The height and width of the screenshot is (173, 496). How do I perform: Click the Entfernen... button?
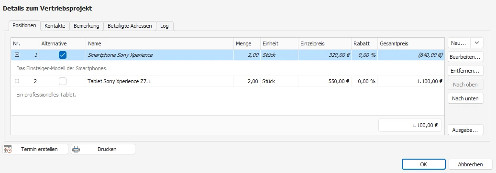(x=466, y=71)
